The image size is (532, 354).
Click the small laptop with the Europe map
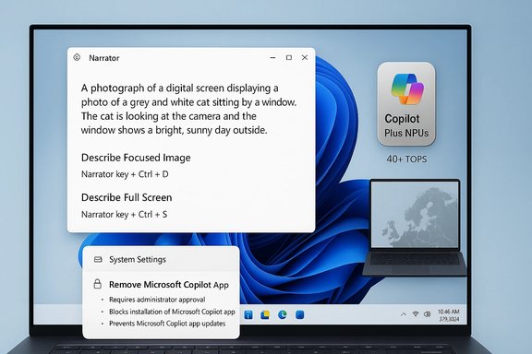coord(416,227)
